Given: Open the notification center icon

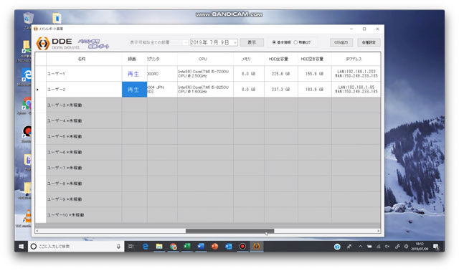Looking at the screenshot, I should (x=436, y=247).
